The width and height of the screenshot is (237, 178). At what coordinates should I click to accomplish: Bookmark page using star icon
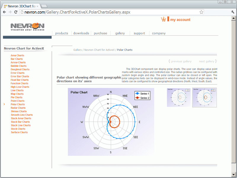[201, 12]
